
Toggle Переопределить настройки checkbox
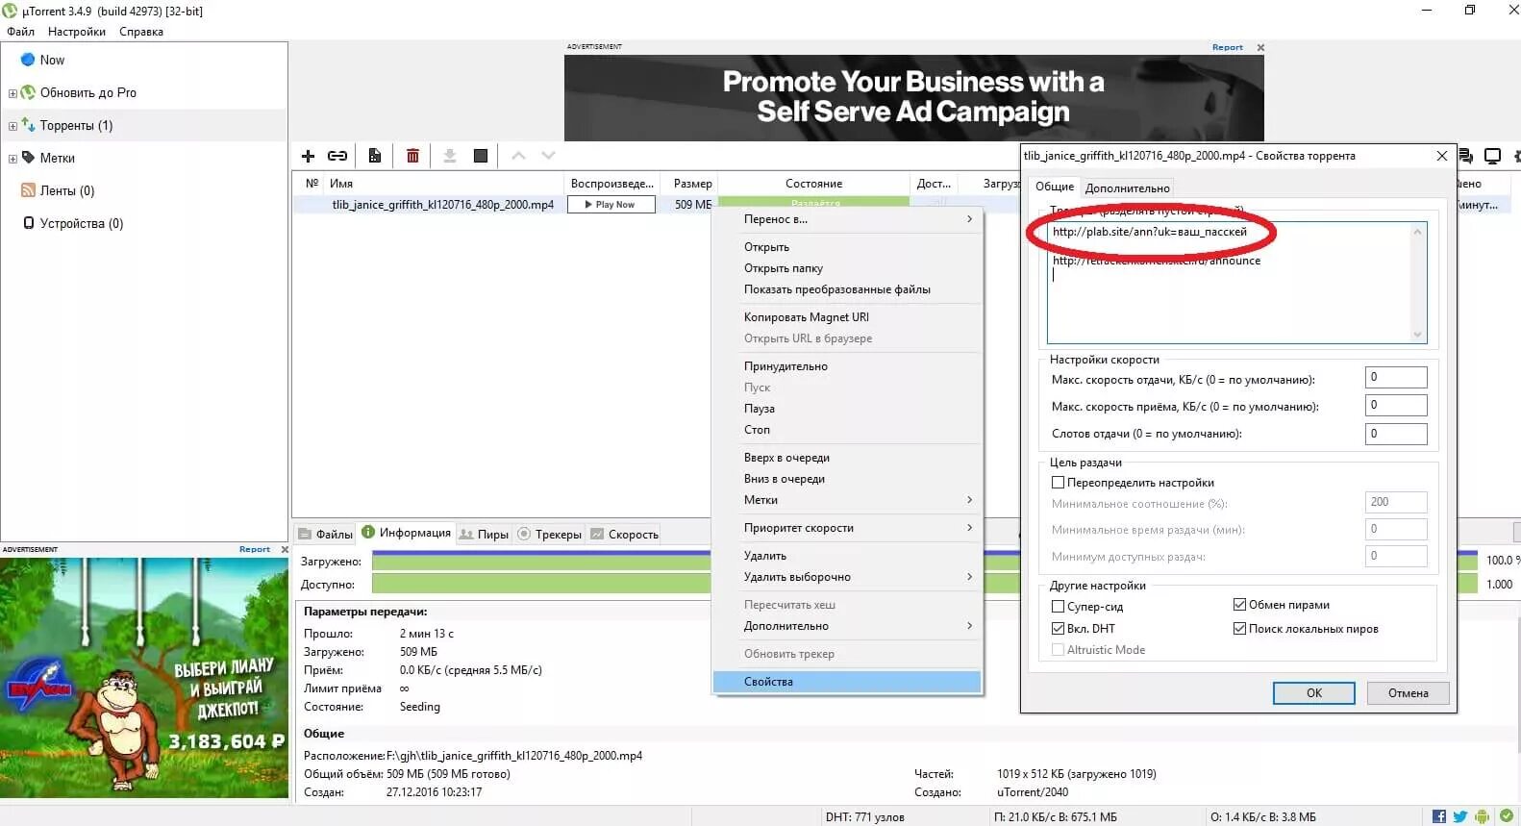[1058, 483]
